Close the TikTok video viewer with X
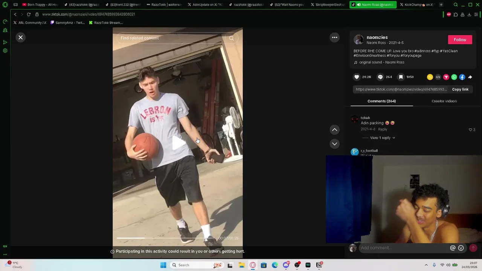 [x=21, y=37]
